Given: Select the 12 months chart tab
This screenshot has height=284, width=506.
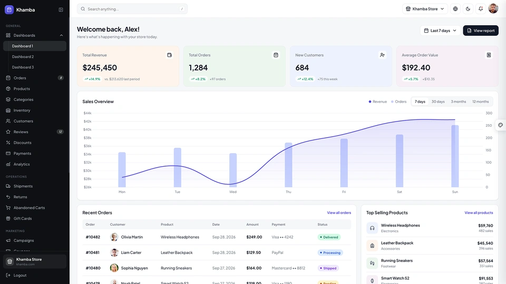Looking at the screenshot, I should pyautogui.click(x=481, y=102).
